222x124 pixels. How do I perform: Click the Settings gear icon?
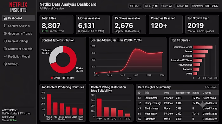pos(5,64)
